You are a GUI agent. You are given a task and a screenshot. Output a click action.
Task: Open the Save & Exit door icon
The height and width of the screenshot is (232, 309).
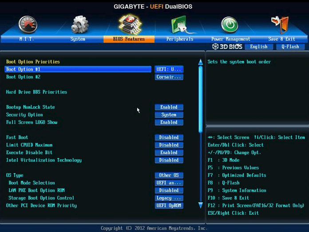click(281, 24)
